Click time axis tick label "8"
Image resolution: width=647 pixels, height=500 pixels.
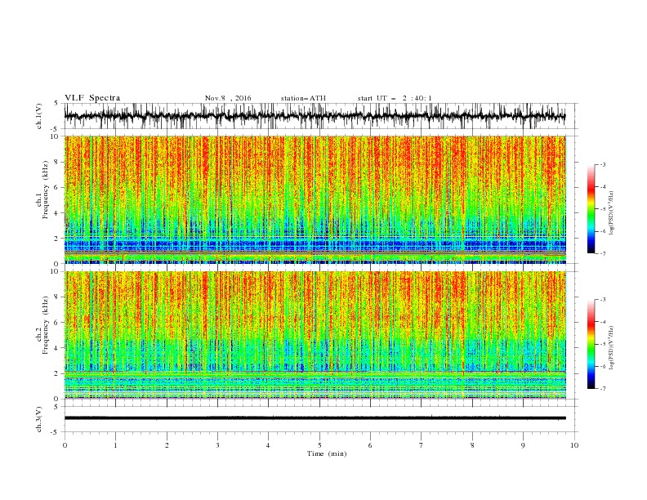point(472,445)
